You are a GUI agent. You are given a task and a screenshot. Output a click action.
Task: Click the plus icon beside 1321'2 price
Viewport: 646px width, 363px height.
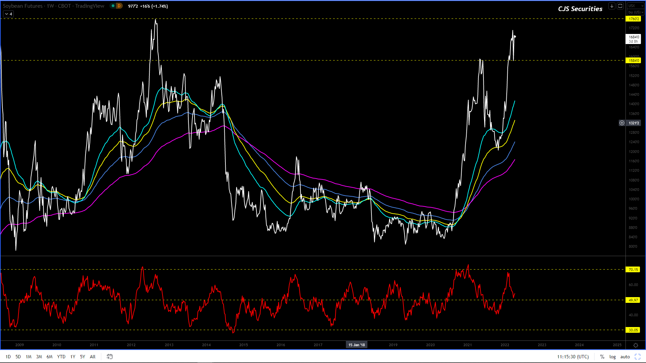coord(622,123)
